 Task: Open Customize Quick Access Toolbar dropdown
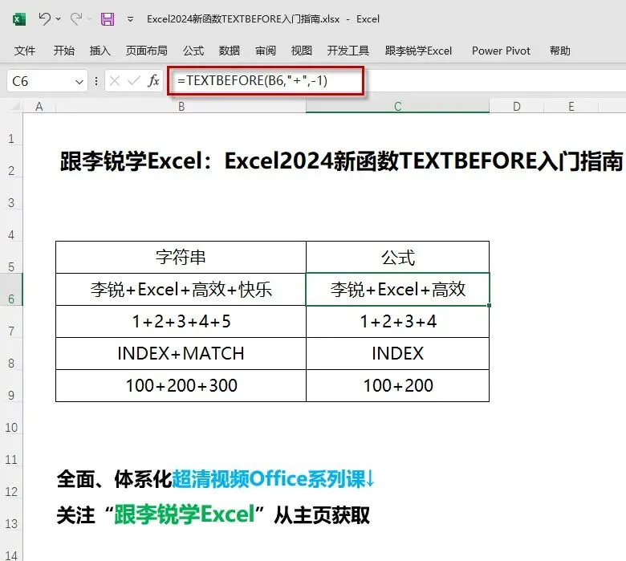(130, 18)
